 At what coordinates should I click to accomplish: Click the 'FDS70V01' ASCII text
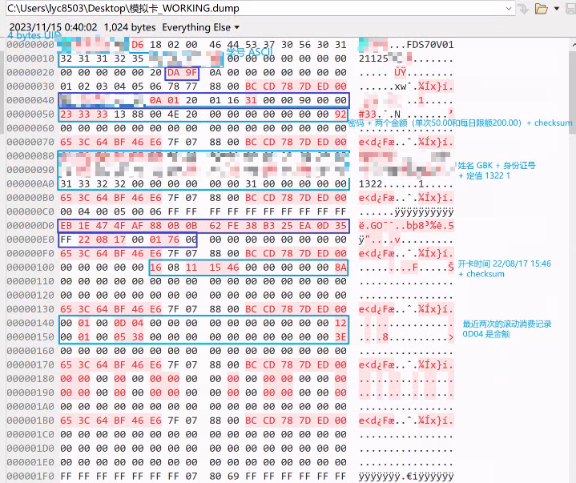(x=430, y=45)
